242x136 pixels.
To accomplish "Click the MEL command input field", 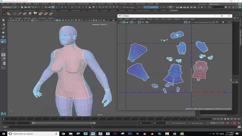I will pos(50,127).
